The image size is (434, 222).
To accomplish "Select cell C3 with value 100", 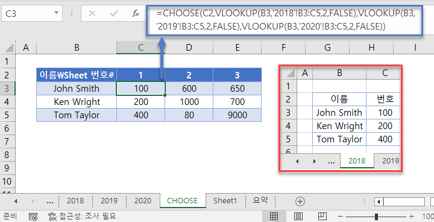I will point(140,89).
